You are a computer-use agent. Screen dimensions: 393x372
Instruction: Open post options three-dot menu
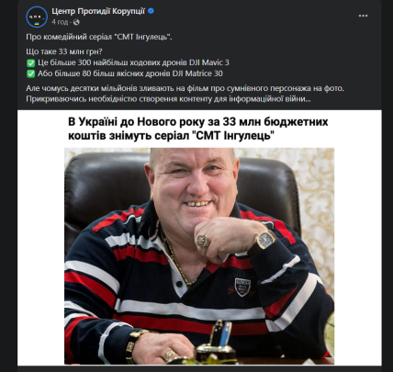(363, 16)
